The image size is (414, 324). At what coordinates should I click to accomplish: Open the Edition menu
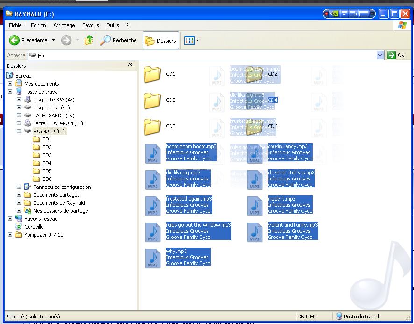[x=38, y=25]
